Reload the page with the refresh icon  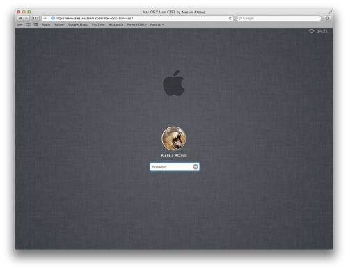point(230,18)
